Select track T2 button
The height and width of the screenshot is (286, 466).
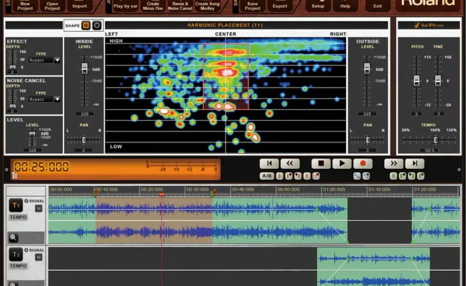point(16,254)
